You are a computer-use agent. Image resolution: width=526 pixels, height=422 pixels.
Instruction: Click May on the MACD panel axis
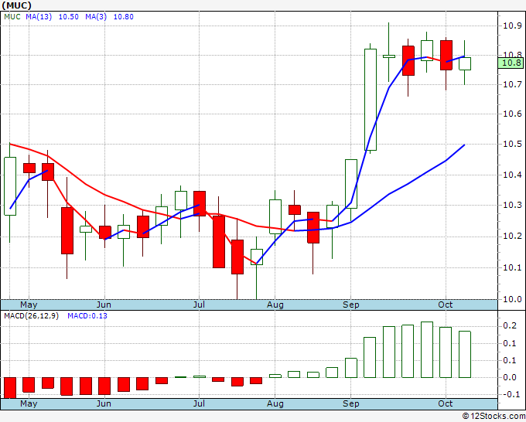coord(29,403)
